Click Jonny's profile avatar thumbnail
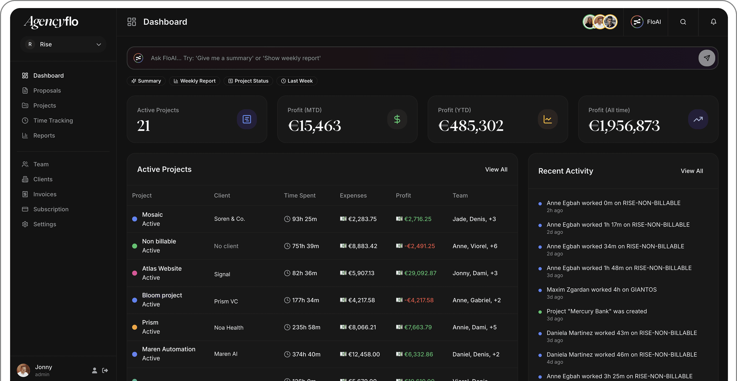This screenshot has height=381, width=737. (x=23, y=370)
